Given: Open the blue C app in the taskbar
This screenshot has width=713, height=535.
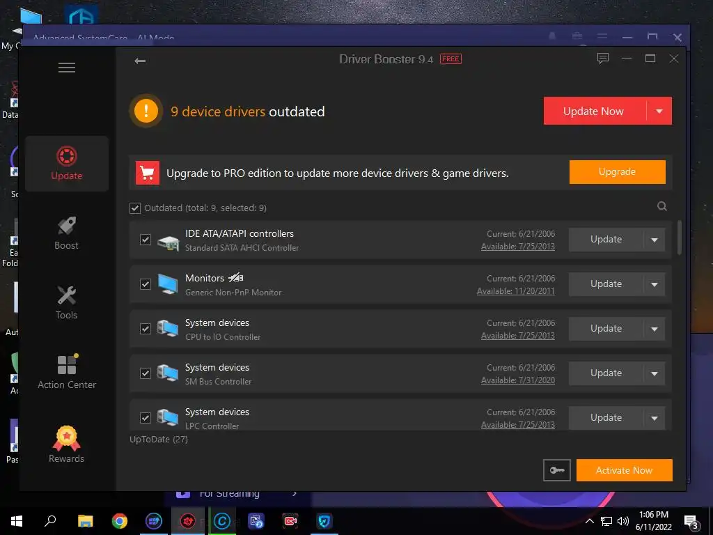Looking at the screenshot, I should 222,521.
